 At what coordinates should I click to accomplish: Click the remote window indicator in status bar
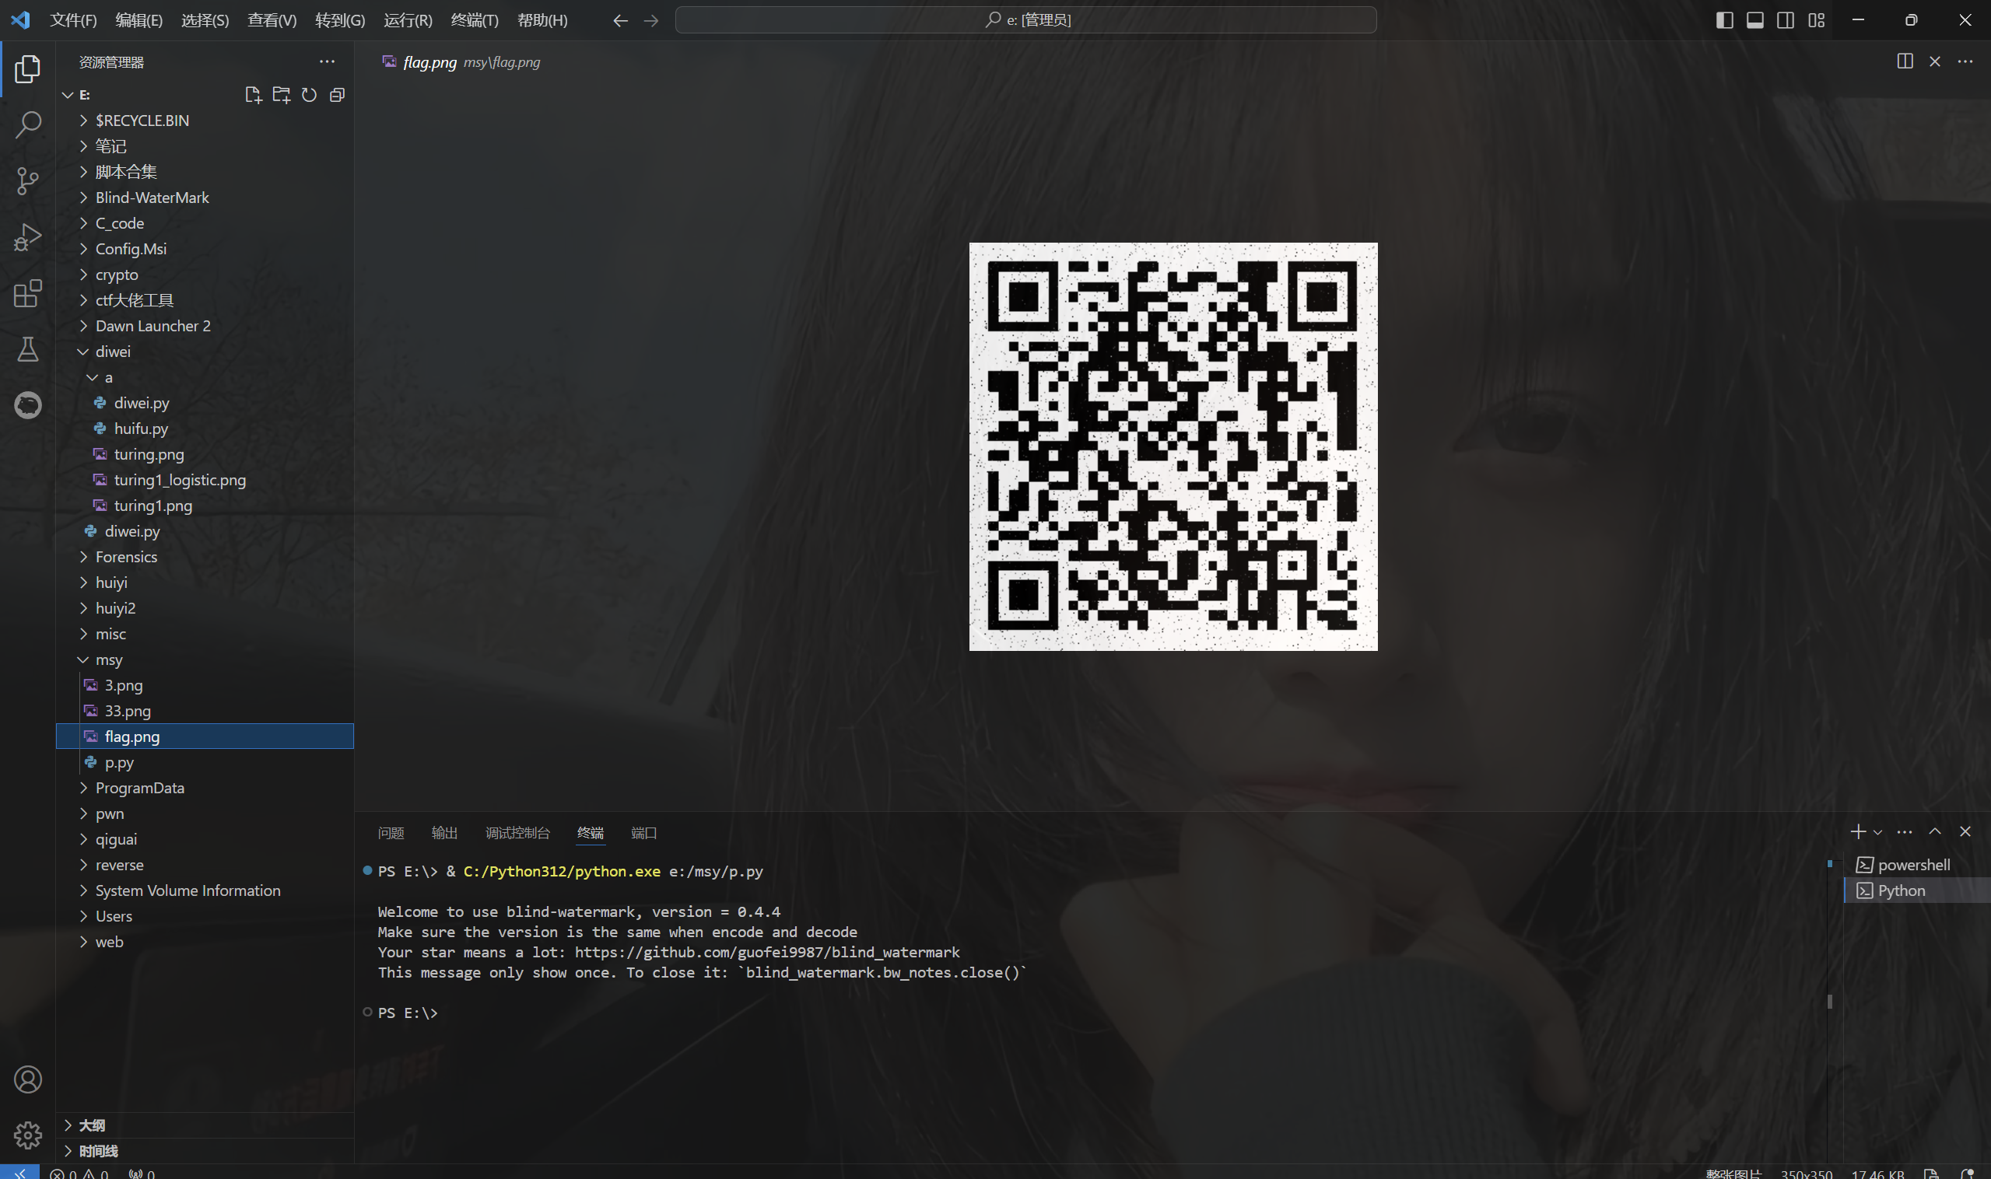(19, 1172)
